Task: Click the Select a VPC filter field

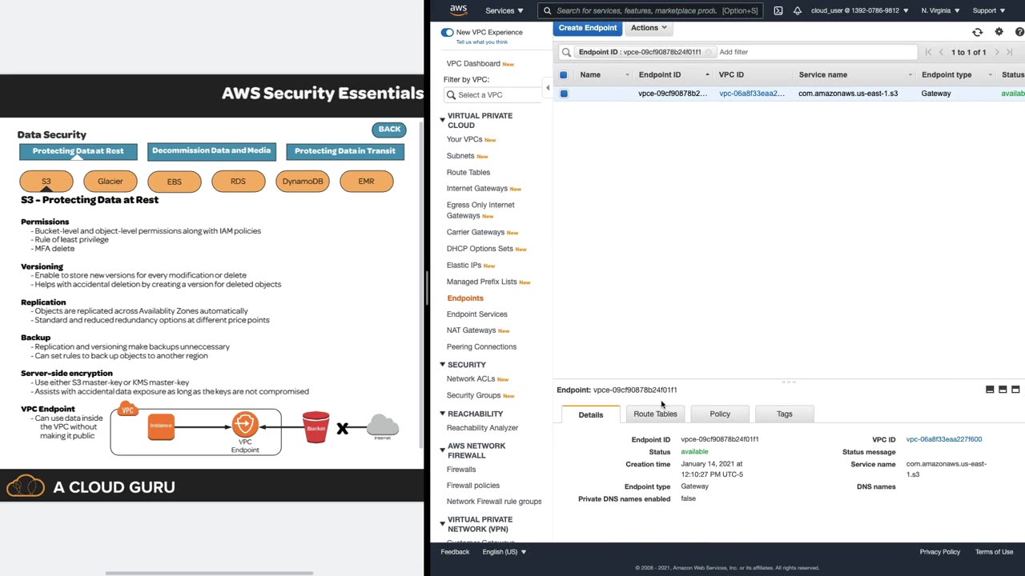Action: pos(493,95)
